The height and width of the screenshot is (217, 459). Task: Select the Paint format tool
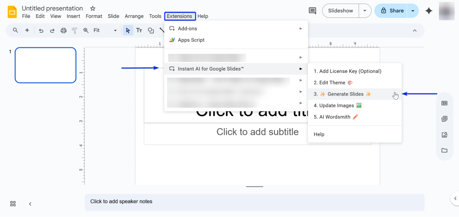74,30
